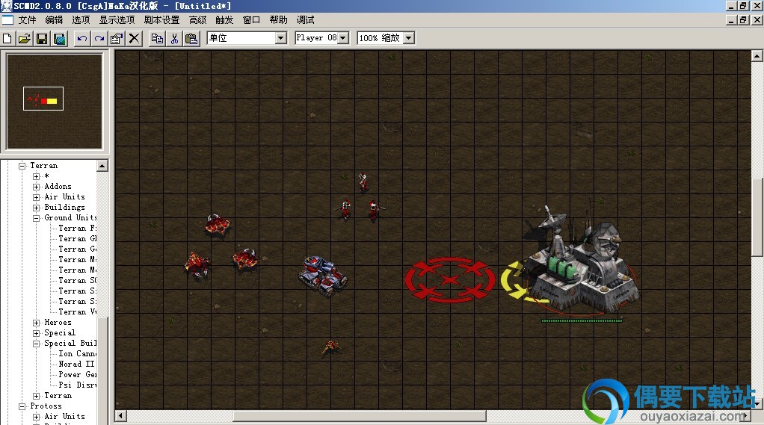Click the red start location marker

pyautogui.click(x=450, y=280)
